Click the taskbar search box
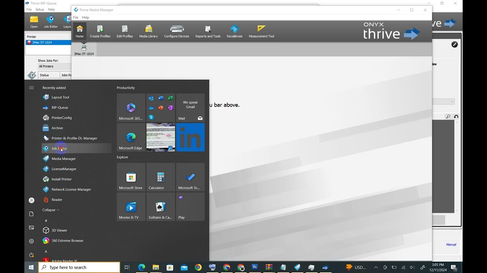Screen dimensions: 487x273 tap(79, 267)
